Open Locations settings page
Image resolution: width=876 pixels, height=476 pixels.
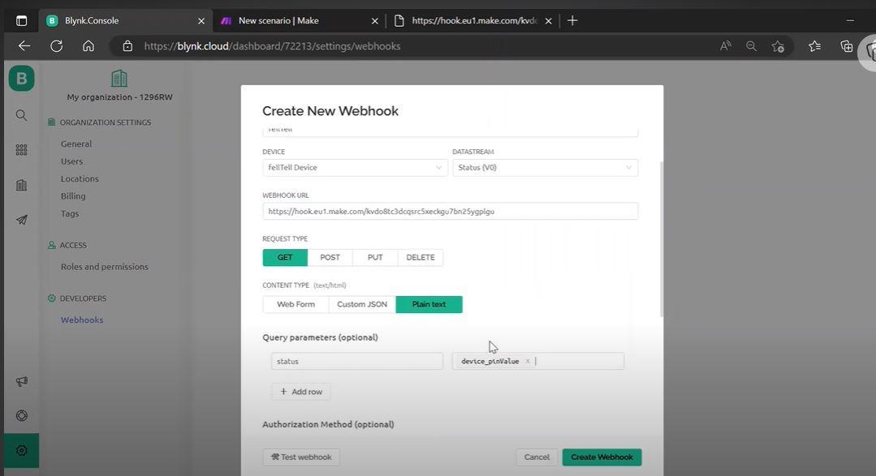click(x=80, y=178)
